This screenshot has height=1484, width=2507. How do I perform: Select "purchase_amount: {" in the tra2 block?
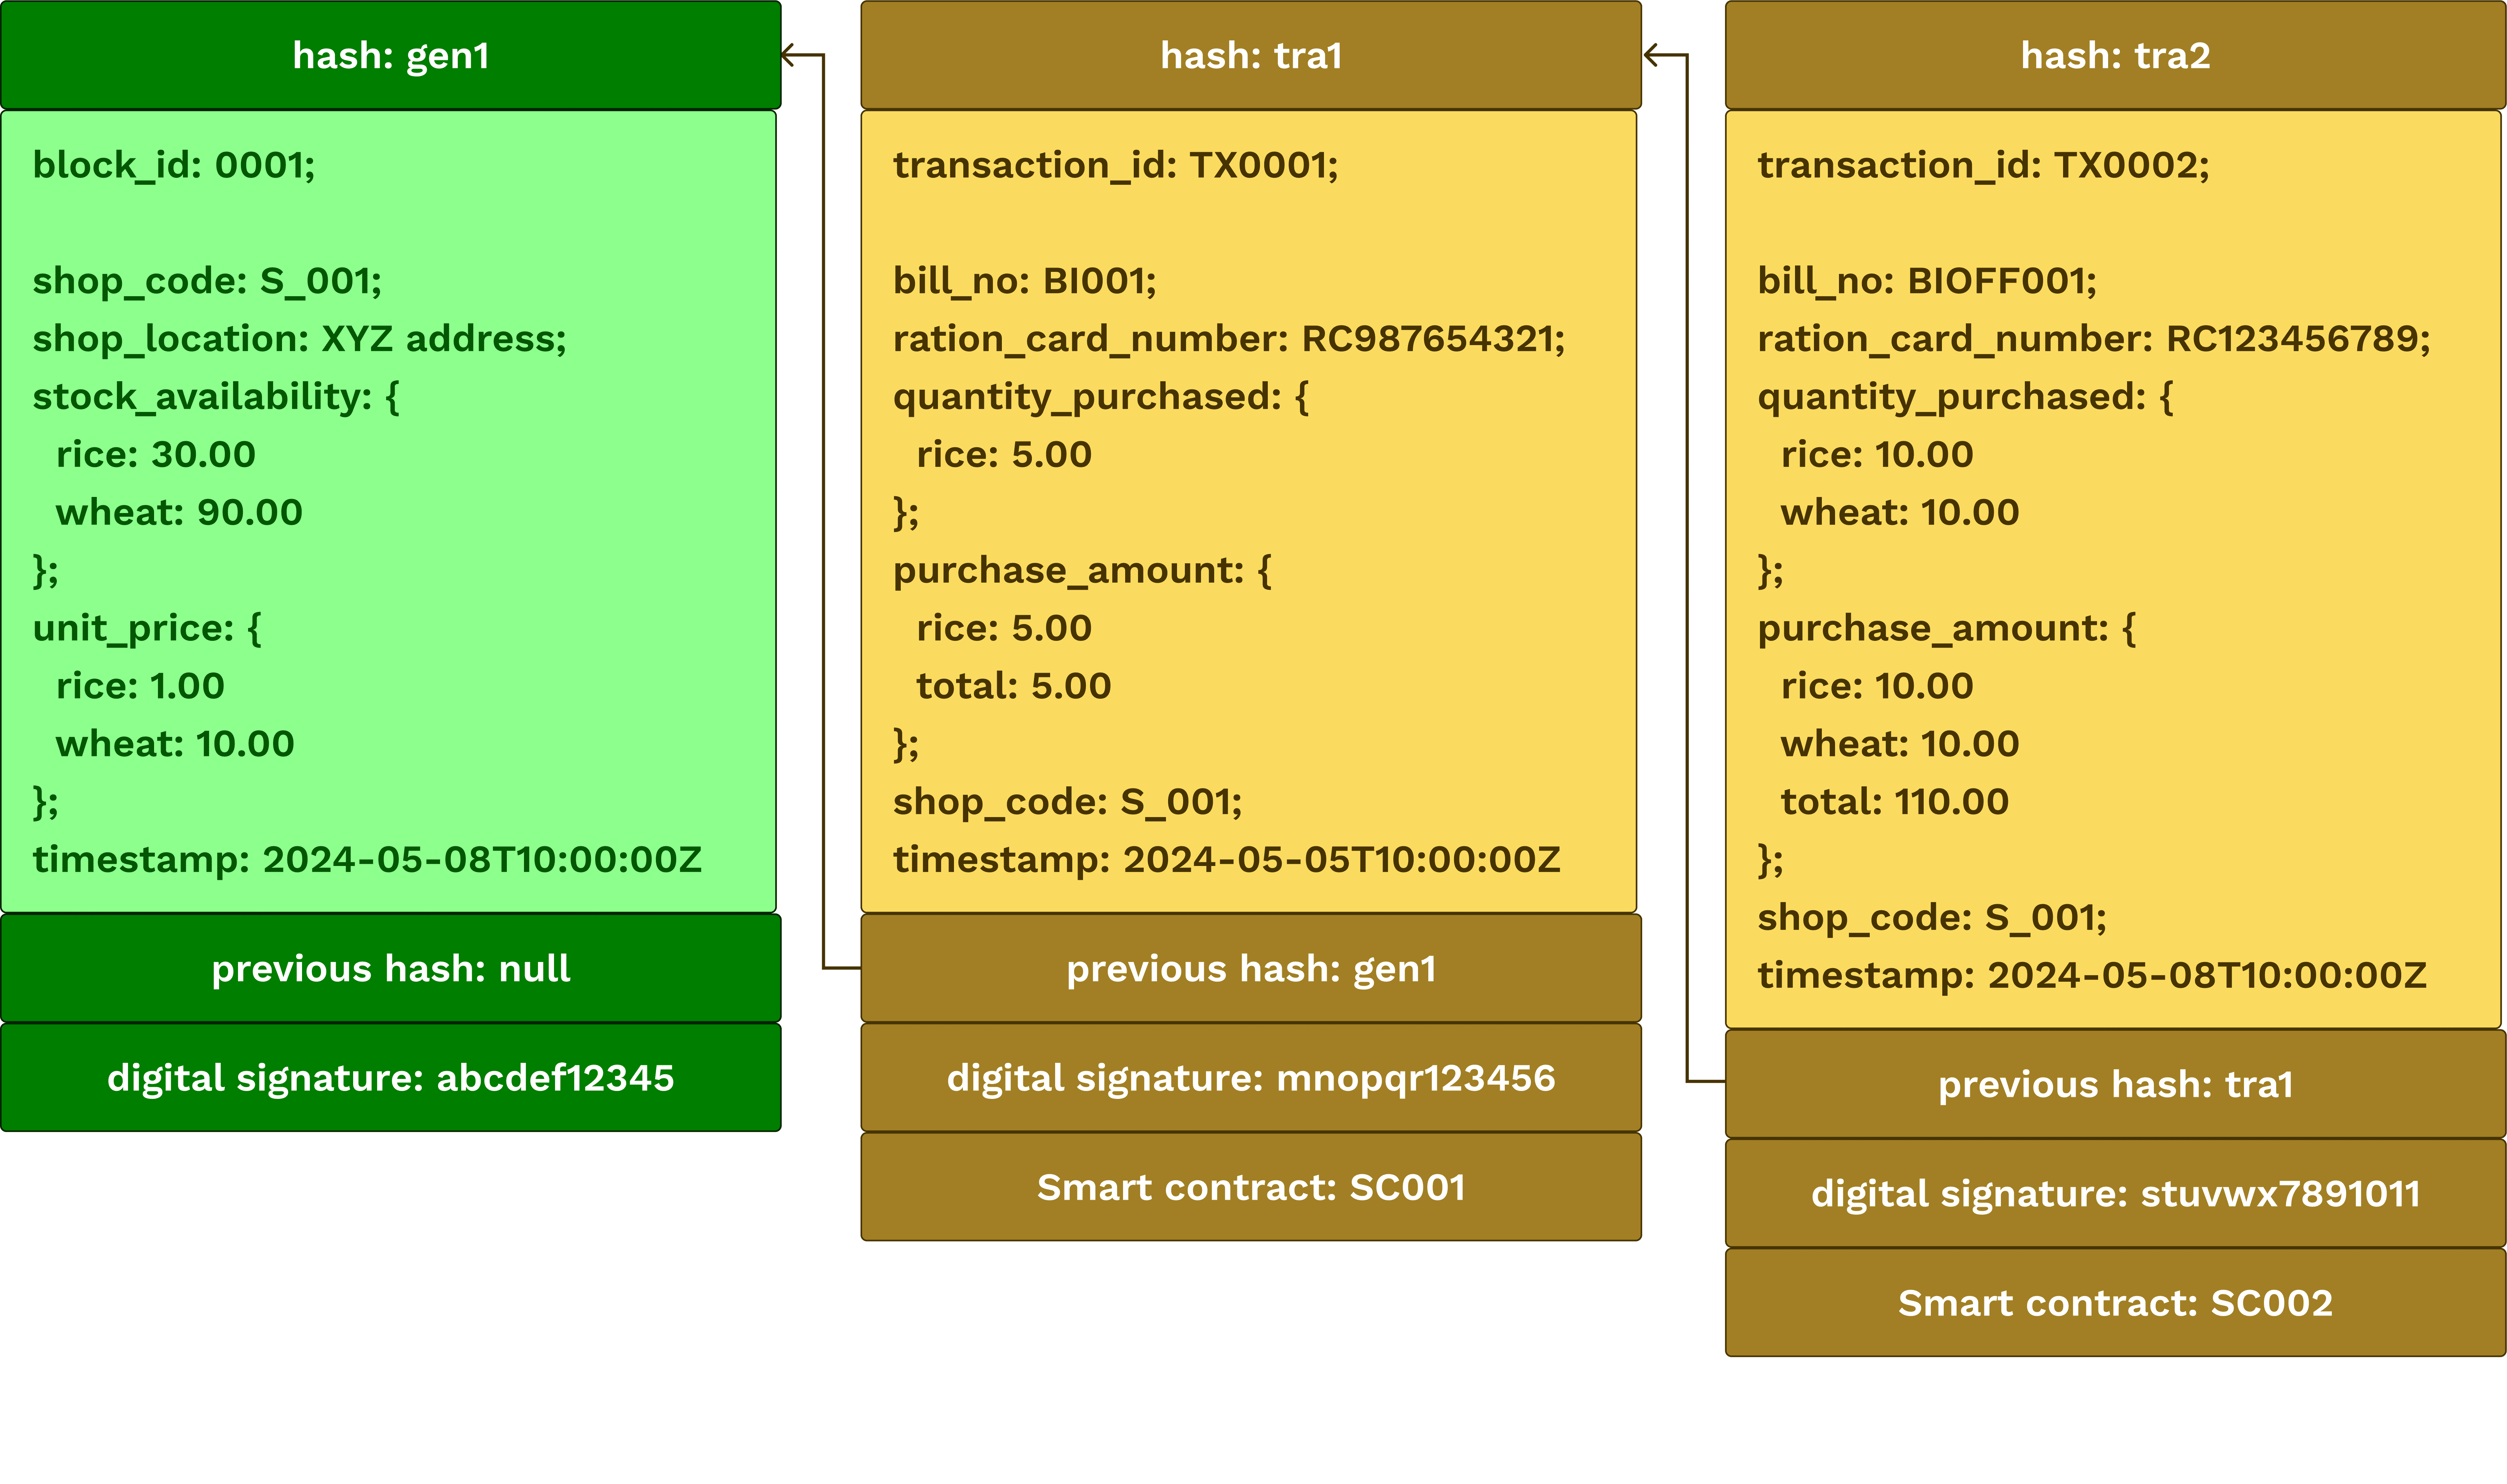(x=1947, y=629)
